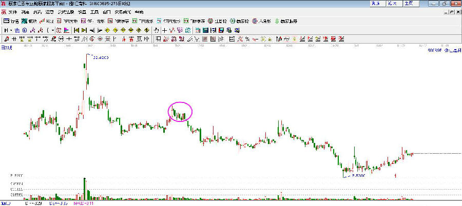Image resolution: width=462 pixels, height=206 pixels.
Task: Click the 板块 sector toolbar button
Action: [29, 22]
